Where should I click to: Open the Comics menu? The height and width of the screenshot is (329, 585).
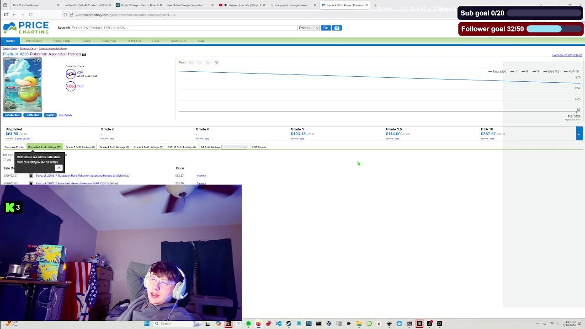(86, 41)
